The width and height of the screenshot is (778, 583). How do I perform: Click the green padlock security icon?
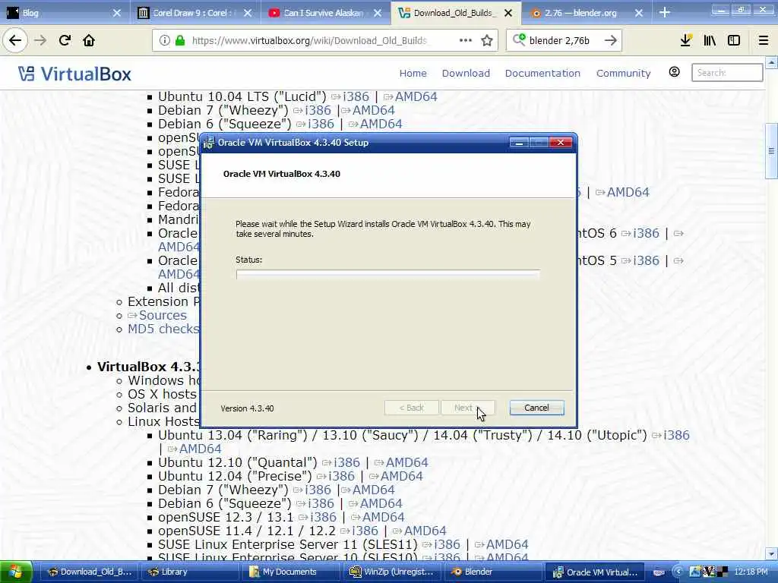click(180, 41)
